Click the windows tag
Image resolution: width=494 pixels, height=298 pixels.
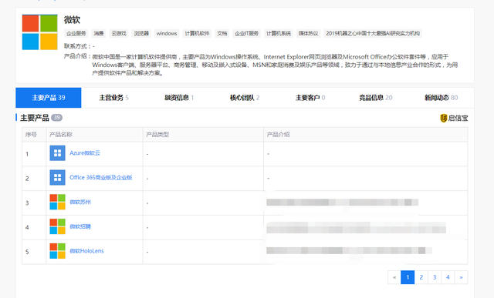click(x=167, y=33)
